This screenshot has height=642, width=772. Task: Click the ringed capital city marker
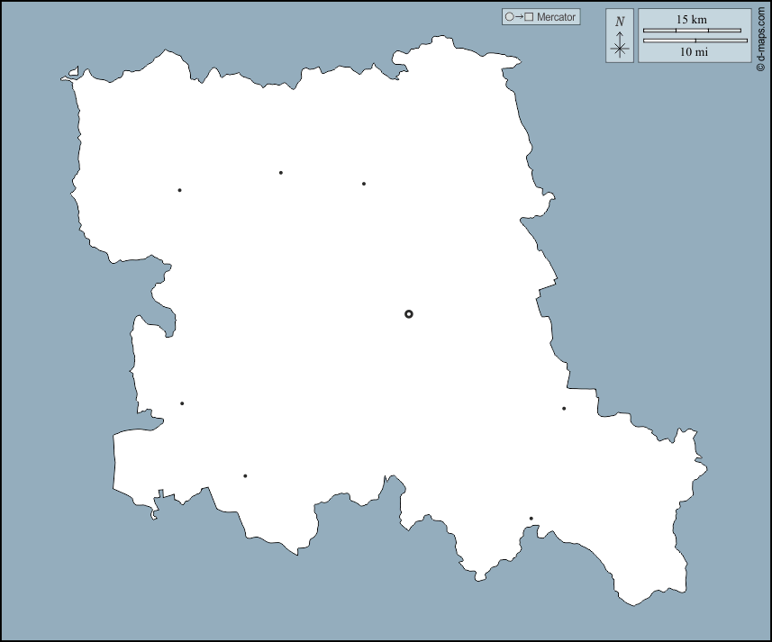(x=409, y=314)
